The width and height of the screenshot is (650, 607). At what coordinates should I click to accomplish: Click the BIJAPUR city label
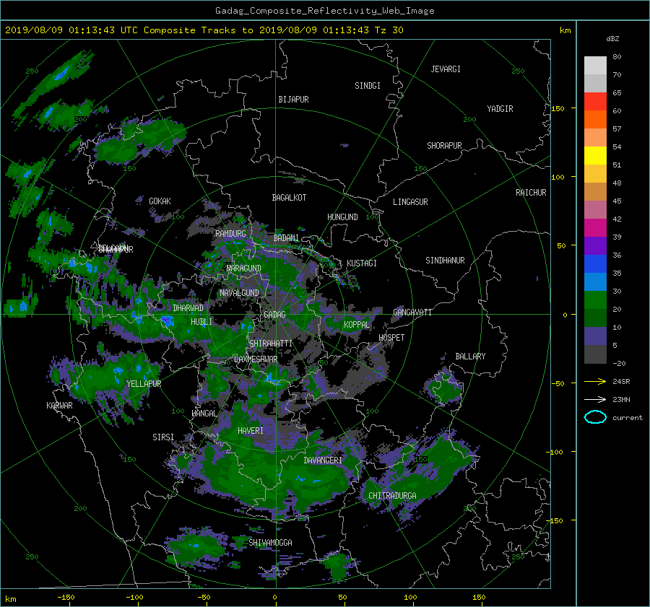point(293,100)
